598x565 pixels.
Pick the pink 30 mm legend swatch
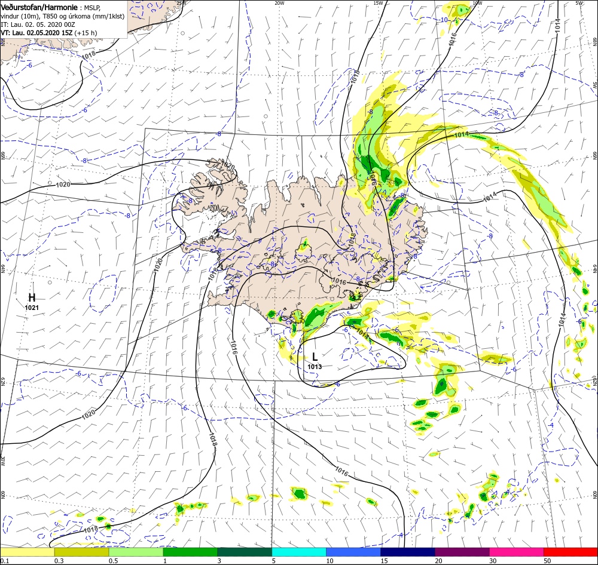(517, 552)
